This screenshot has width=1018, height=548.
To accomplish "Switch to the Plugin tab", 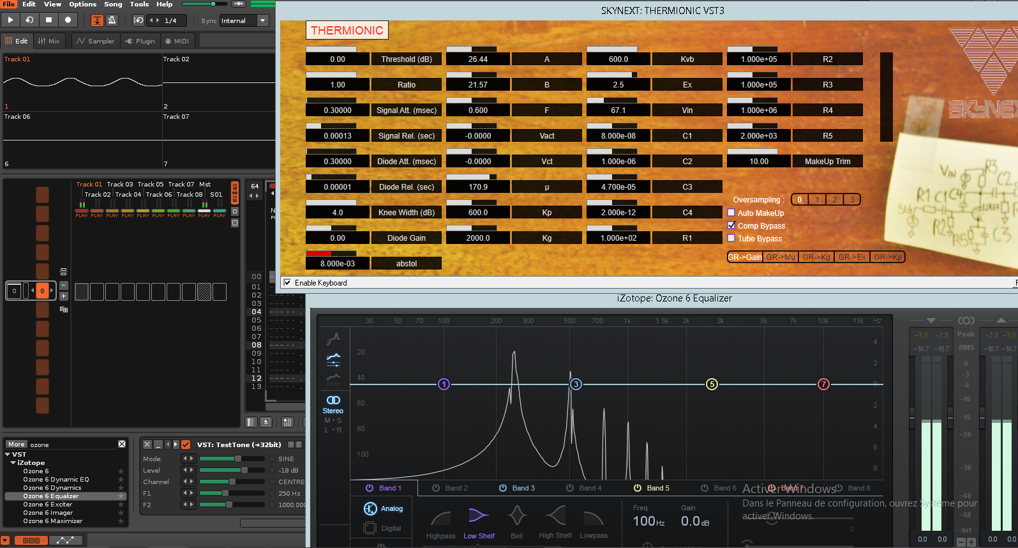I will 140,41.
